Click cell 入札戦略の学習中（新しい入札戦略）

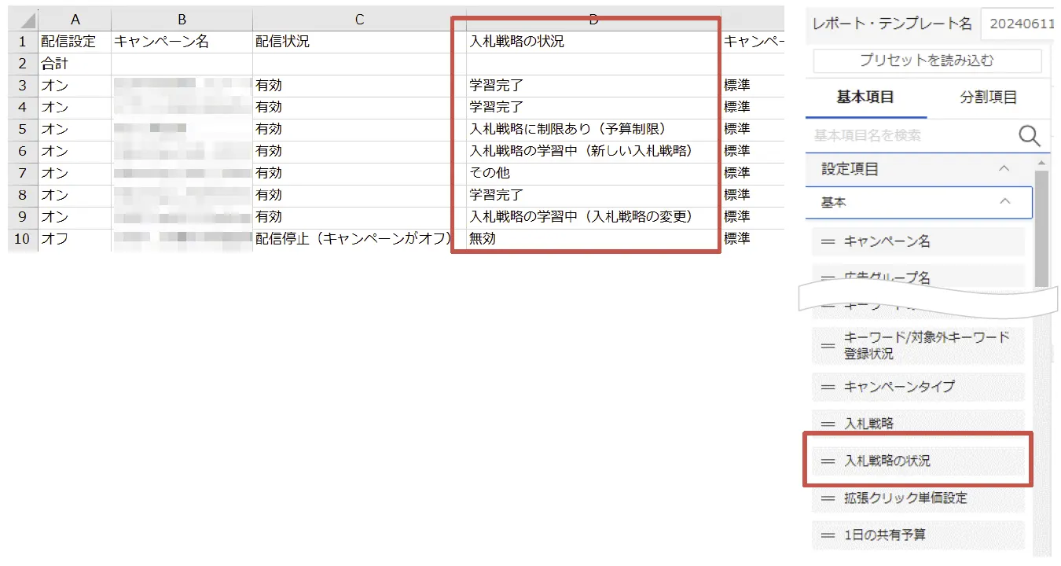[x=593, y=152]
